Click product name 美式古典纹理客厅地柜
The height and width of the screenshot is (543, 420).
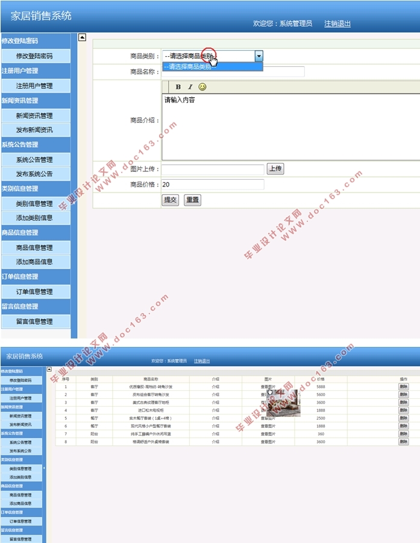point(151,402)
